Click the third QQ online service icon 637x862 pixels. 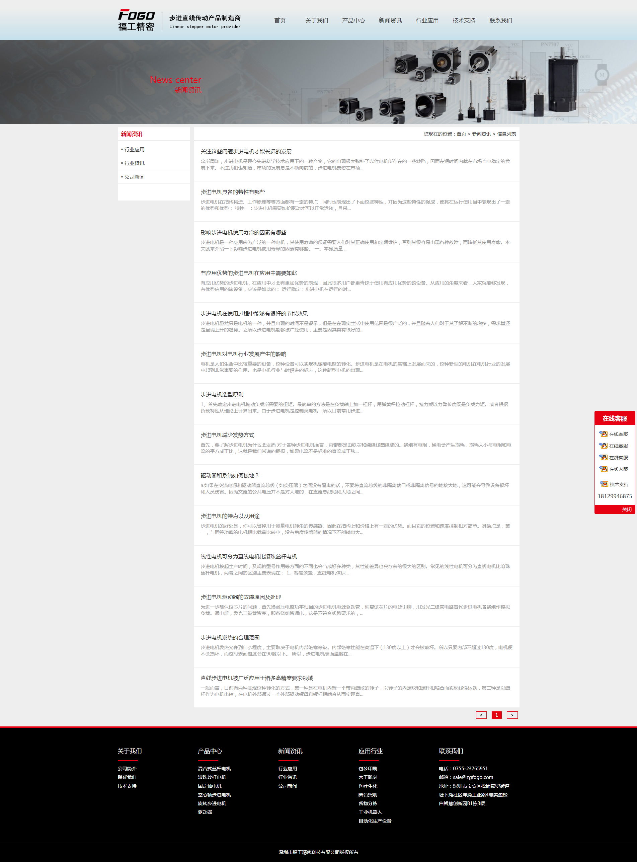click(603, 458)
